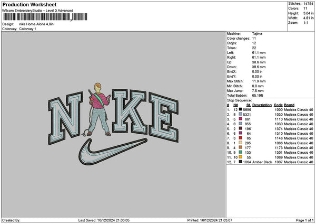Click the EndX value 0.00 in
The height and width of the screenshot is (224, 316).
pos(257,72)
